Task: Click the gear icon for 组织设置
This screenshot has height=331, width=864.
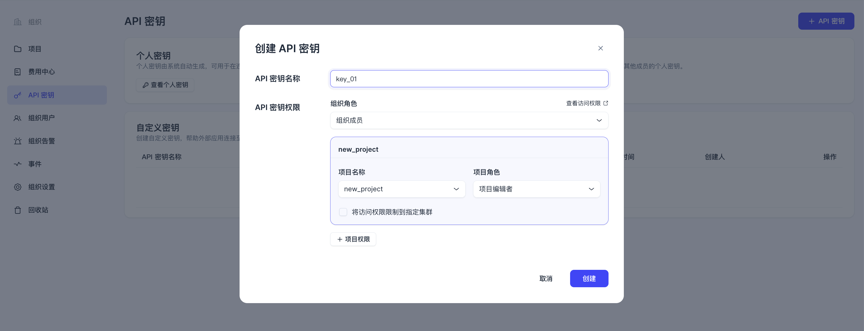Action: (x=17, y=187)
